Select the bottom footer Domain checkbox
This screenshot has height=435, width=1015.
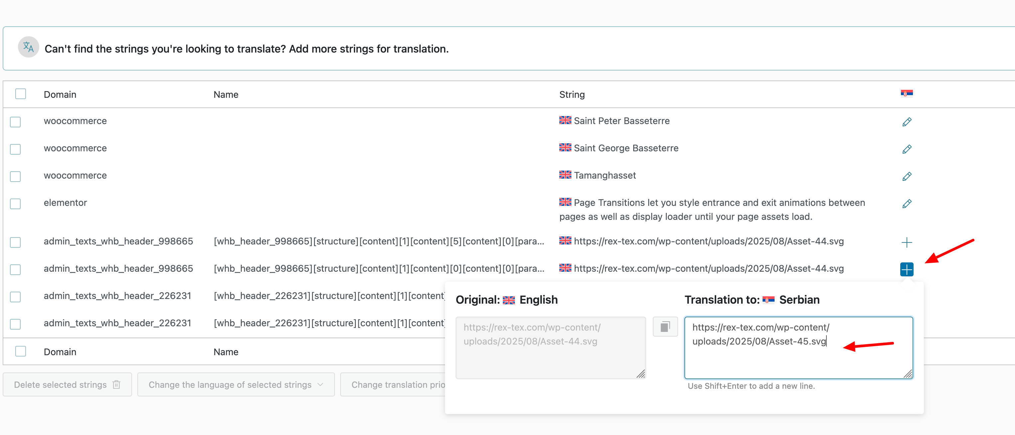pos(21,351)
